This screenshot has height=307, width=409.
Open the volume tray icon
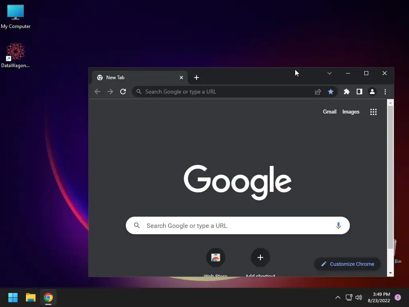click(x=359, y=297)
